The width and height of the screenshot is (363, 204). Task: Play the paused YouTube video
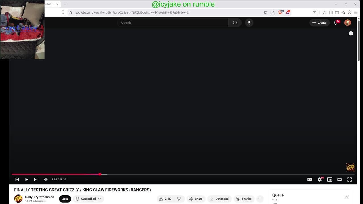26,179
